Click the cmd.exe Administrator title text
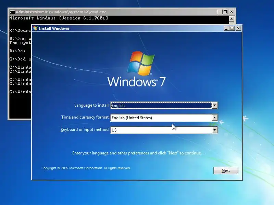Image resolution: width=274 pixels, height=205 pixels. (x=61, y=12)
